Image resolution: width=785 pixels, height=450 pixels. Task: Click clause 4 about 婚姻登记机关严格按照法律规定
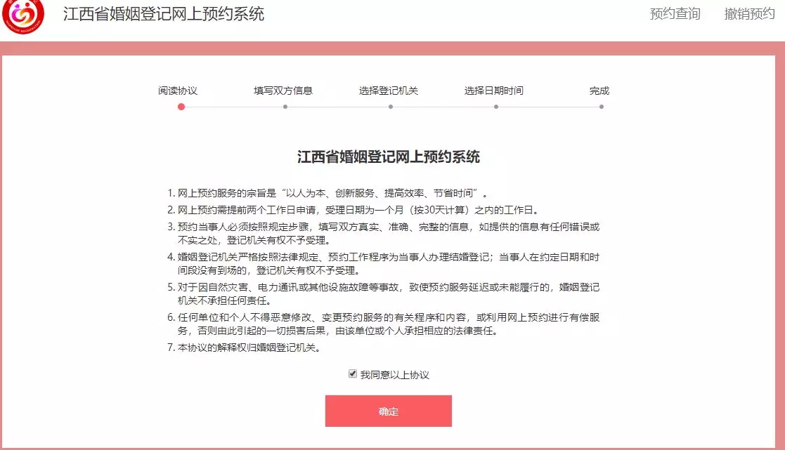pyautogui.click(x=384, y=263)
